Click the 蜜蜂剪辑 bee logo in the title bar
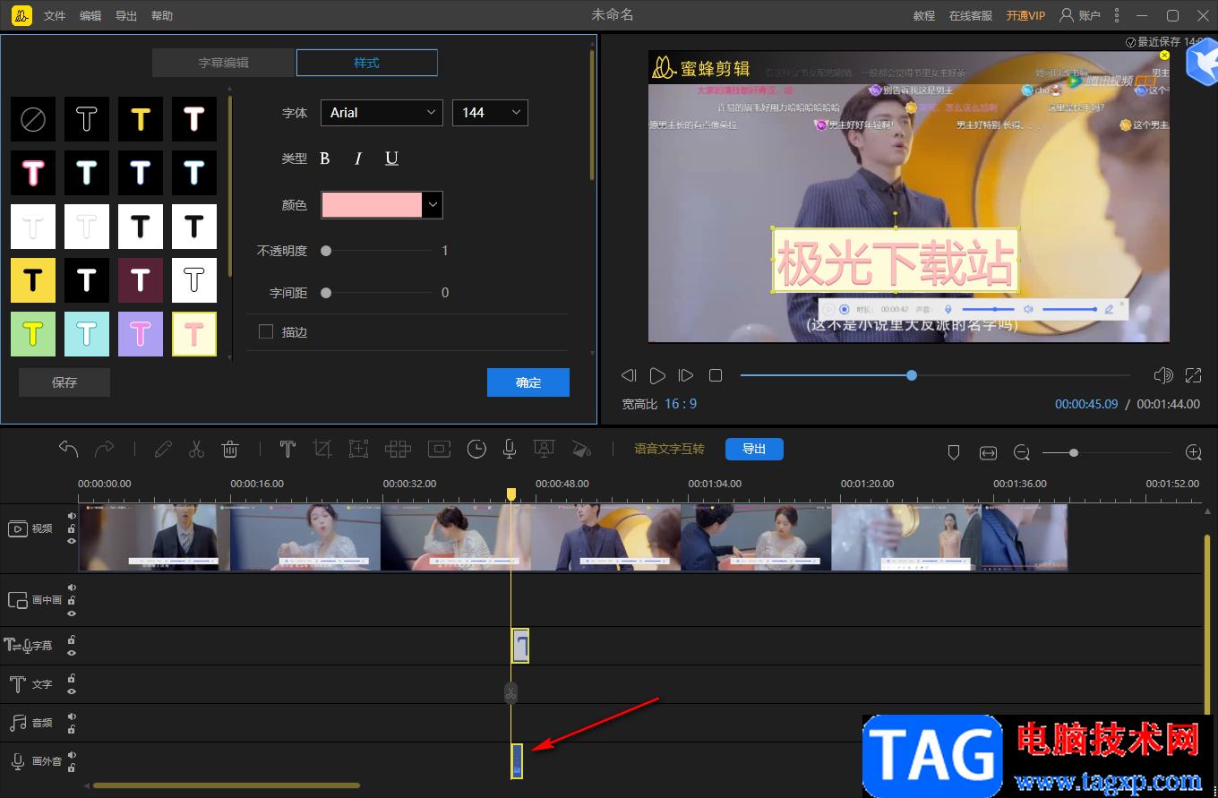This screenshot has width=1218, height=798. pos(22,15)
